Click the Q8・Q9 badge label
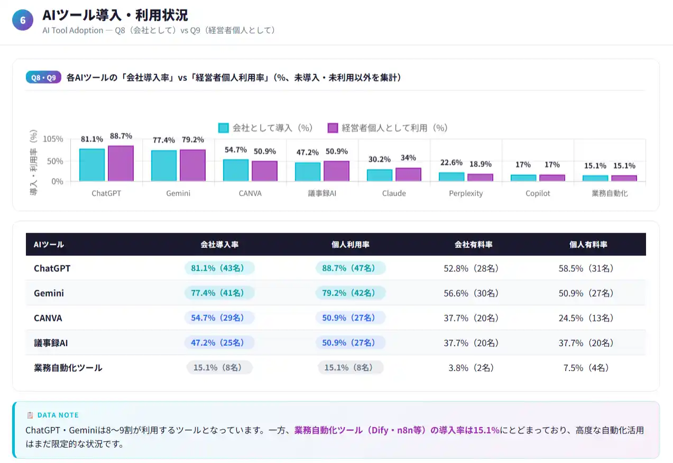This screenshot has width=673, height=463. pyautogui.click(x=43, y=78)
